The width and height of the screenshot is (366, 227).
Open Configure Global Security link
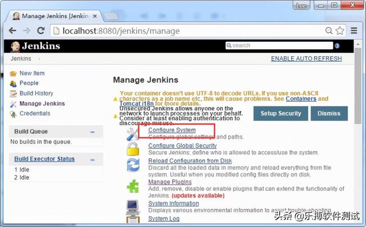click(x=182, y=146)
